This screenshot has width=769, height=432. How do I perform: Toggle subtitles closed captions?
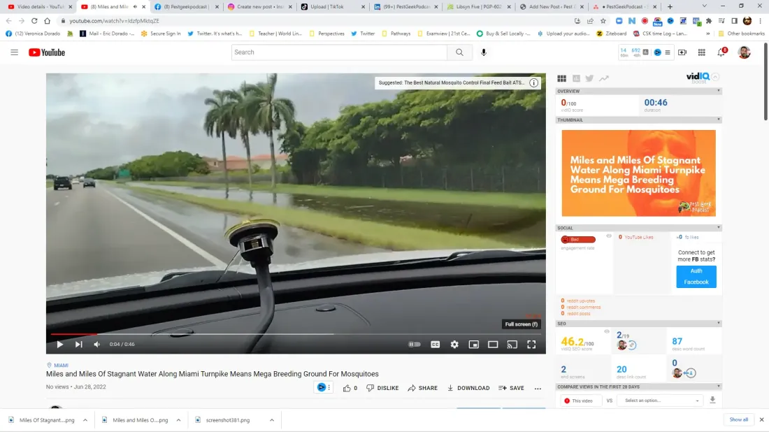pos(435,344)
